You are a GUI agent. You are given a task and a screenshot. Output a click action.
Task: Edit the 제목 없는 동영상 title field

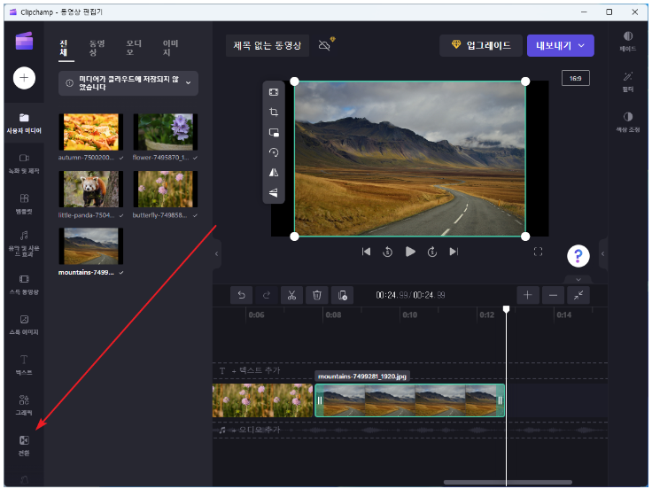point(268,45)
